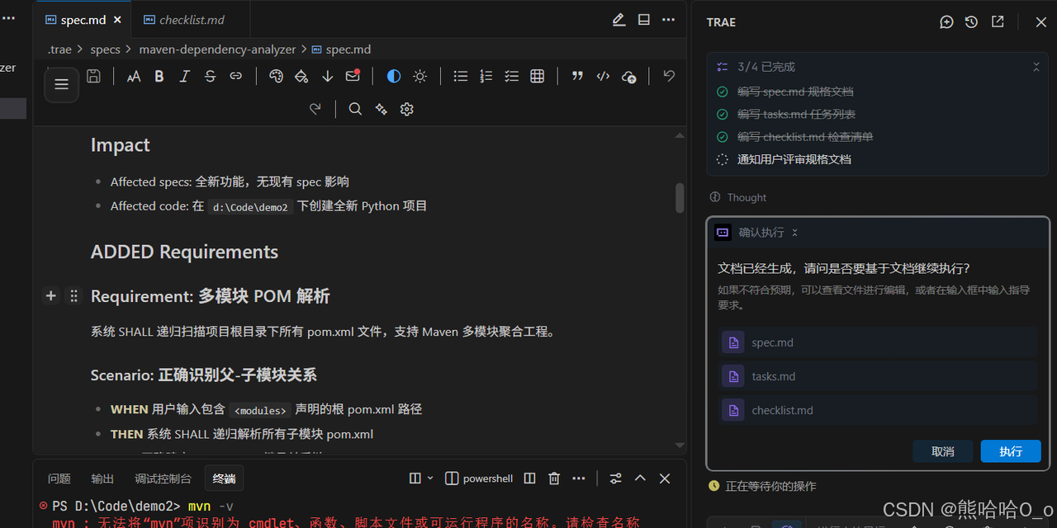This screenshot has height=528, width=1057.
Task: Open spec.md file in confirmation card
Action: click(x=878, y=342)
